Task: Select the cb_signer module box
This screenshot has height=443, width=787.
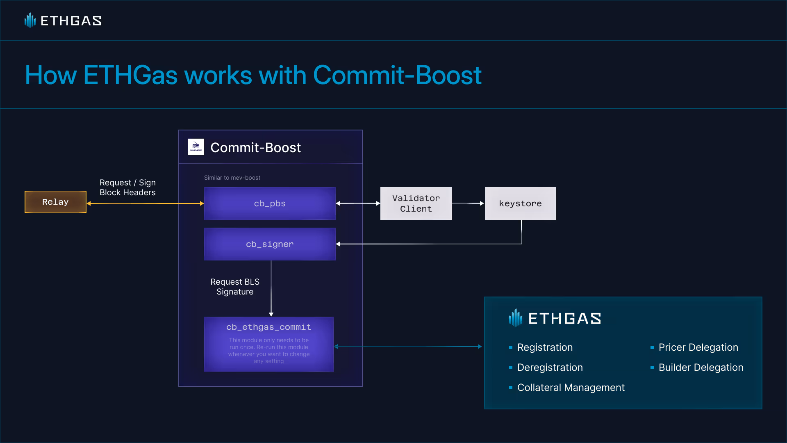Action: 270,244
